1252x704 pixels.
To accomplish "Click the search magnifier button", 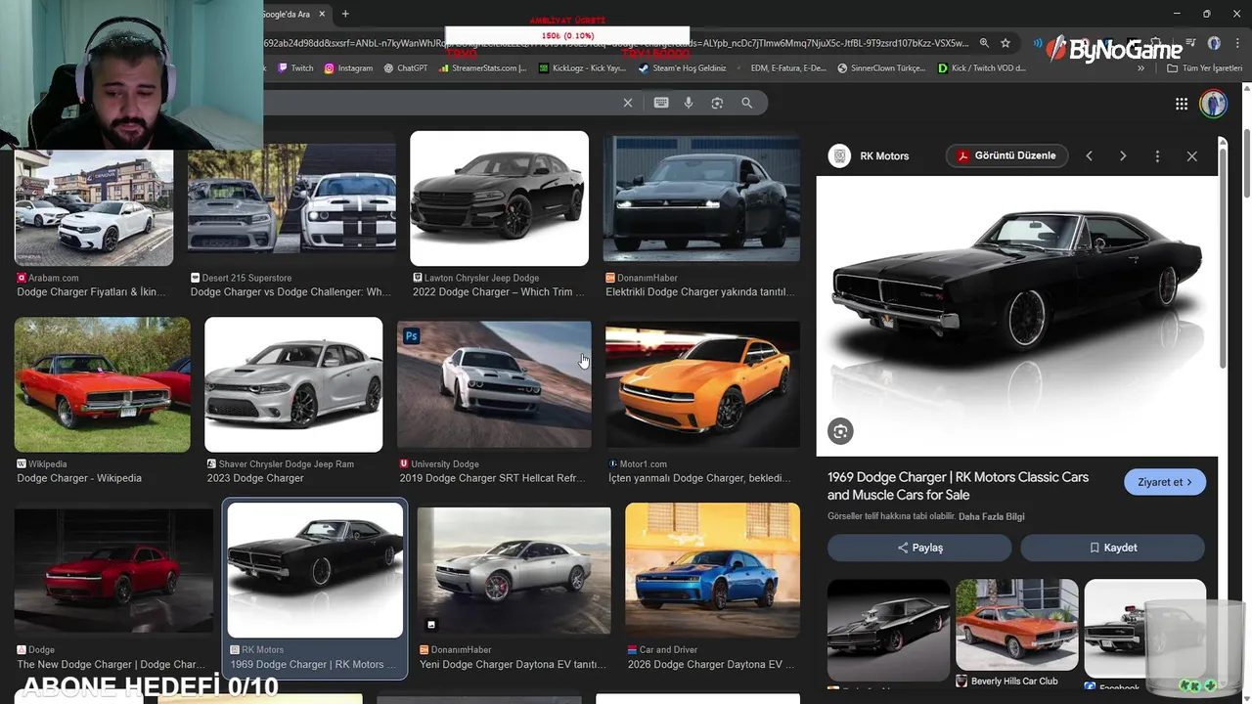I will (747, 103).
